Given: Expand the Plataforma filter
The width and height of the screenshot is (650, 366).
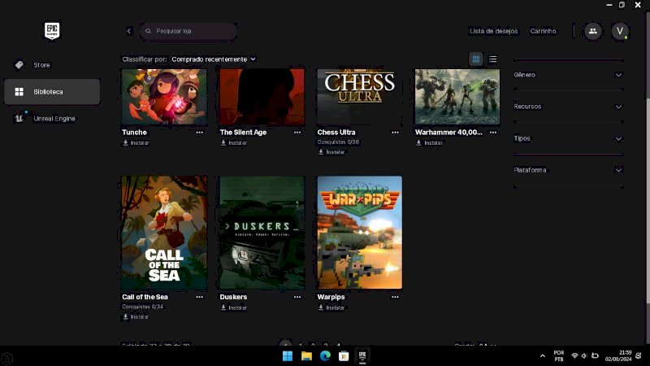Looking at the screenshot, I should pyautogui.click(x=568, y=170).
